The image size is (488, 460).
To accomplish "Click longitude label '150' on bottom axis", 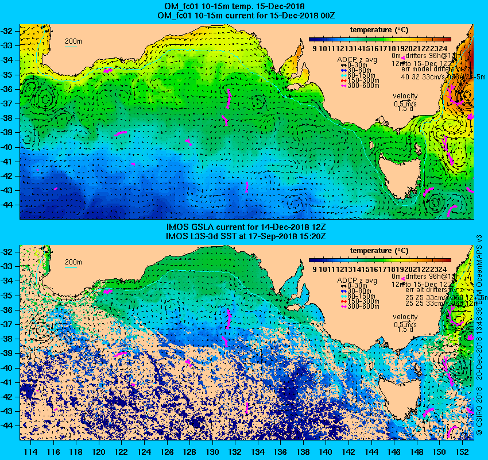I will pos(439,451).
